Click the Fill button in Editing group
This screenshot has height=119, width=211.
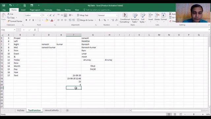[x=172, y=18]
